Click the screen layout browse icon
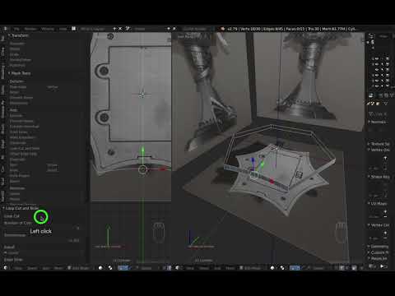The width and height of the screenshot is (395, 296). point(74,29)
